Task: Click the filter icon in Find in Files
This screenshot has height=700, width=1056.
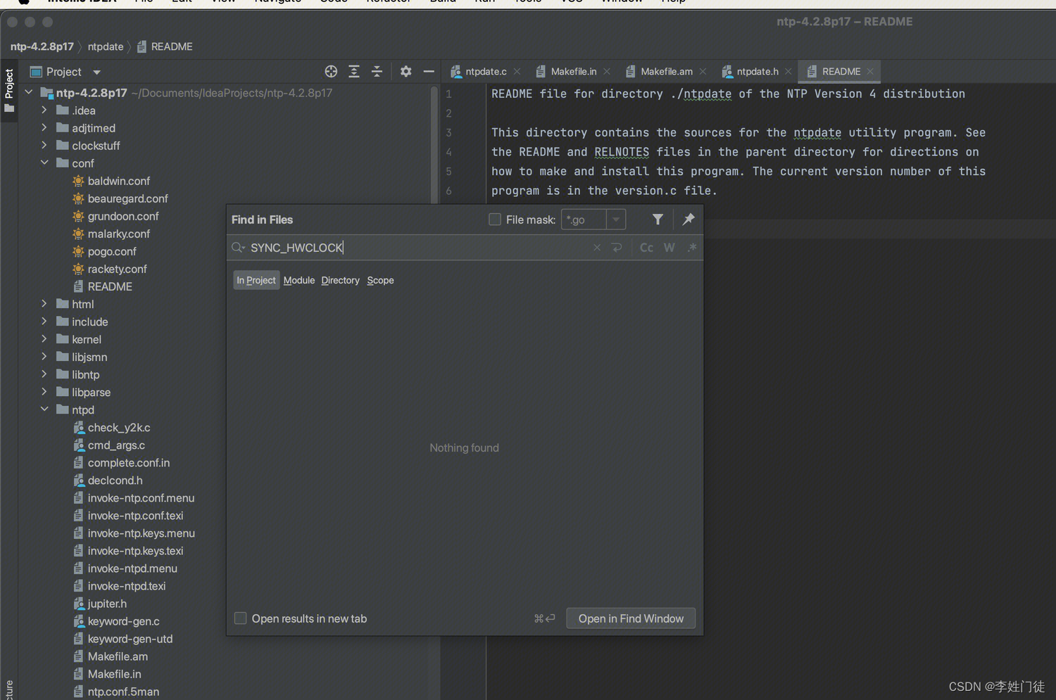Action: coord(658,219)
